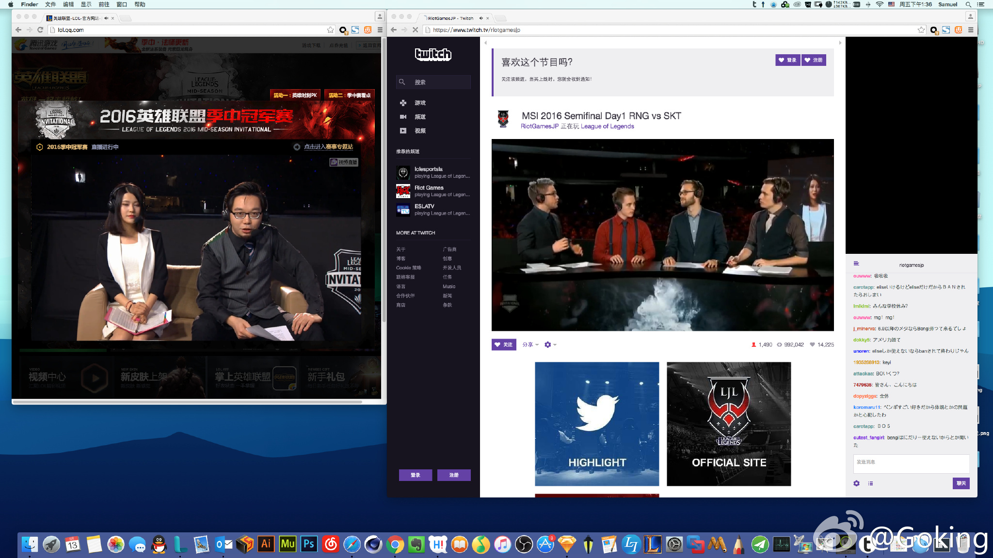Open the 编辑 menu
The width and height of the screenshot is (993, 558).
tap(68, 4)
